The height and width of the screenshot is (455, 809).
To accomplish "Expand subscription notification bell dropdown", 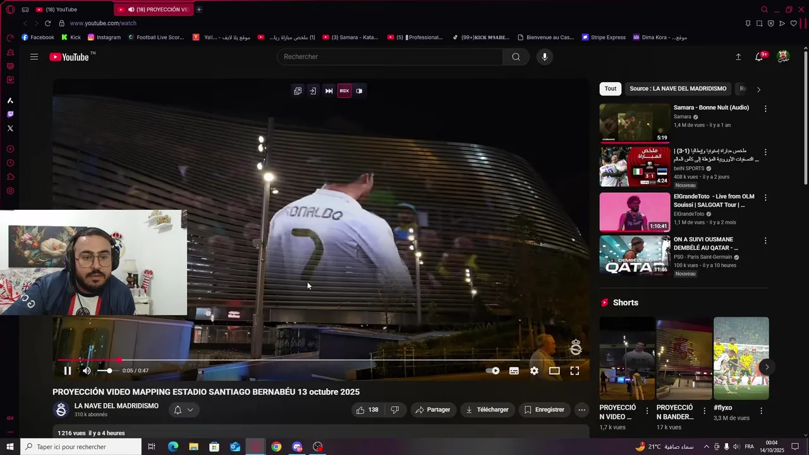I will (x=183, y=410).
